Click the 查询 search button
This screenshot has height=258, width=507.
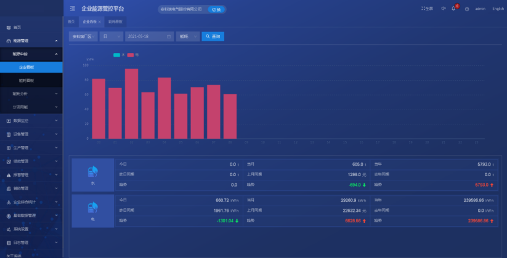213,36
